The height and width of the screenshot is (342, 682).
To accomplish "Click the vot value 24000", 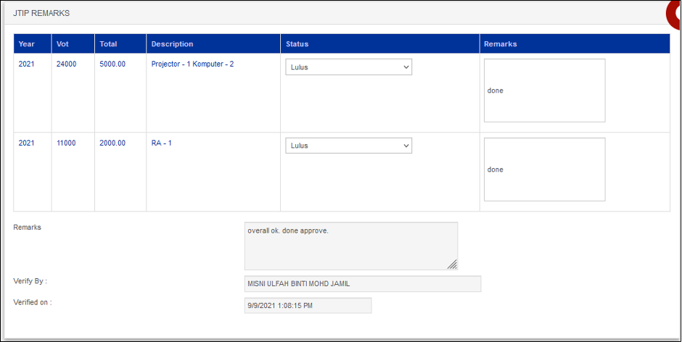I will 66,64.
